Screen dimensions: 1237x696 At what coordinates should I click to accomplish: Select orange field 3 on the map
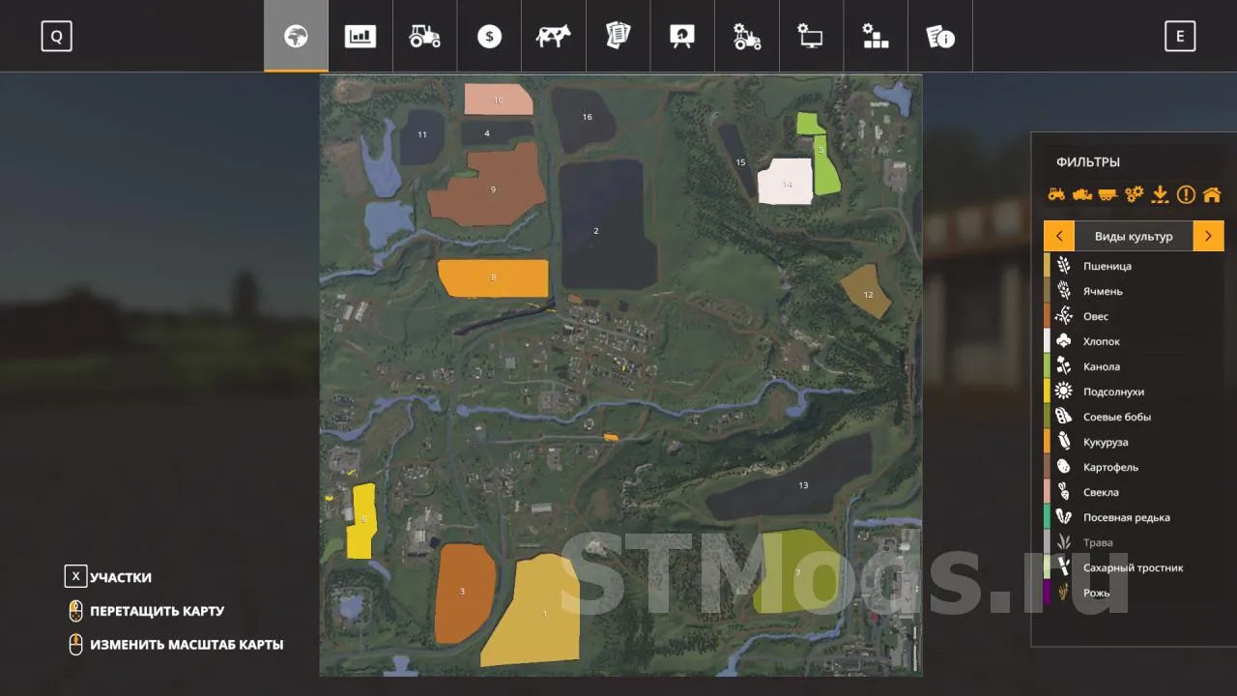click(465, 593)
